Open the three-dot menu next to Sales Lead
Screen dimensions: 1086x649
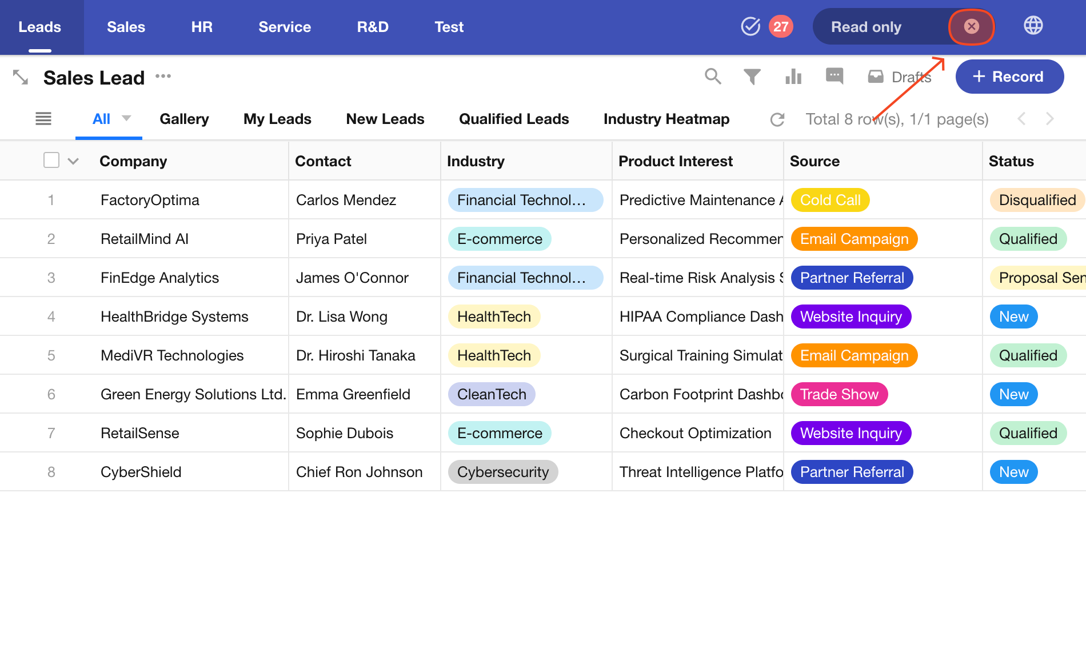[163, 77]
